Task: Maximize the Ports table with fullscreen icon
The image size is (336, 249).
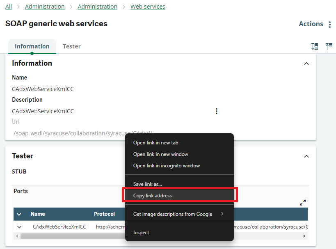Action: (x=303, y=203)
